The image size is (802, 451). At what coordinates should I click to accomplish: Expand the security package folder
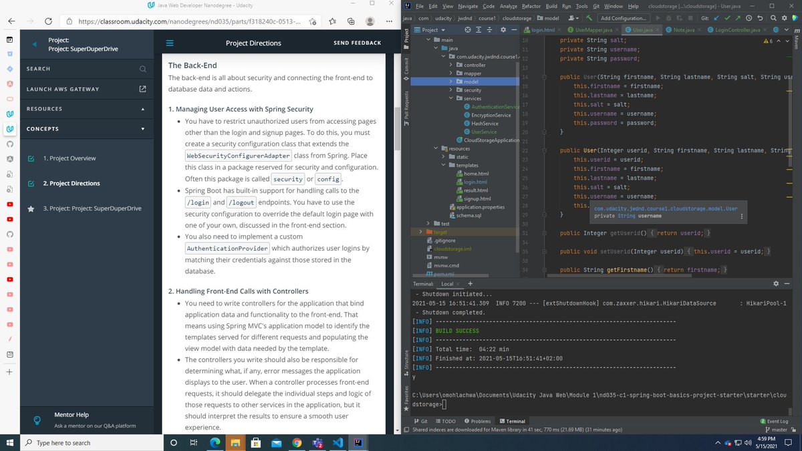coord(451,90)
